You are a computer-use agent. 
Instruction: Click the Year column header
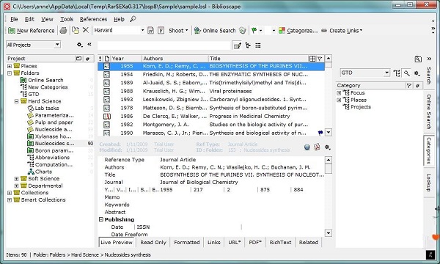click(x=126, y=59)
